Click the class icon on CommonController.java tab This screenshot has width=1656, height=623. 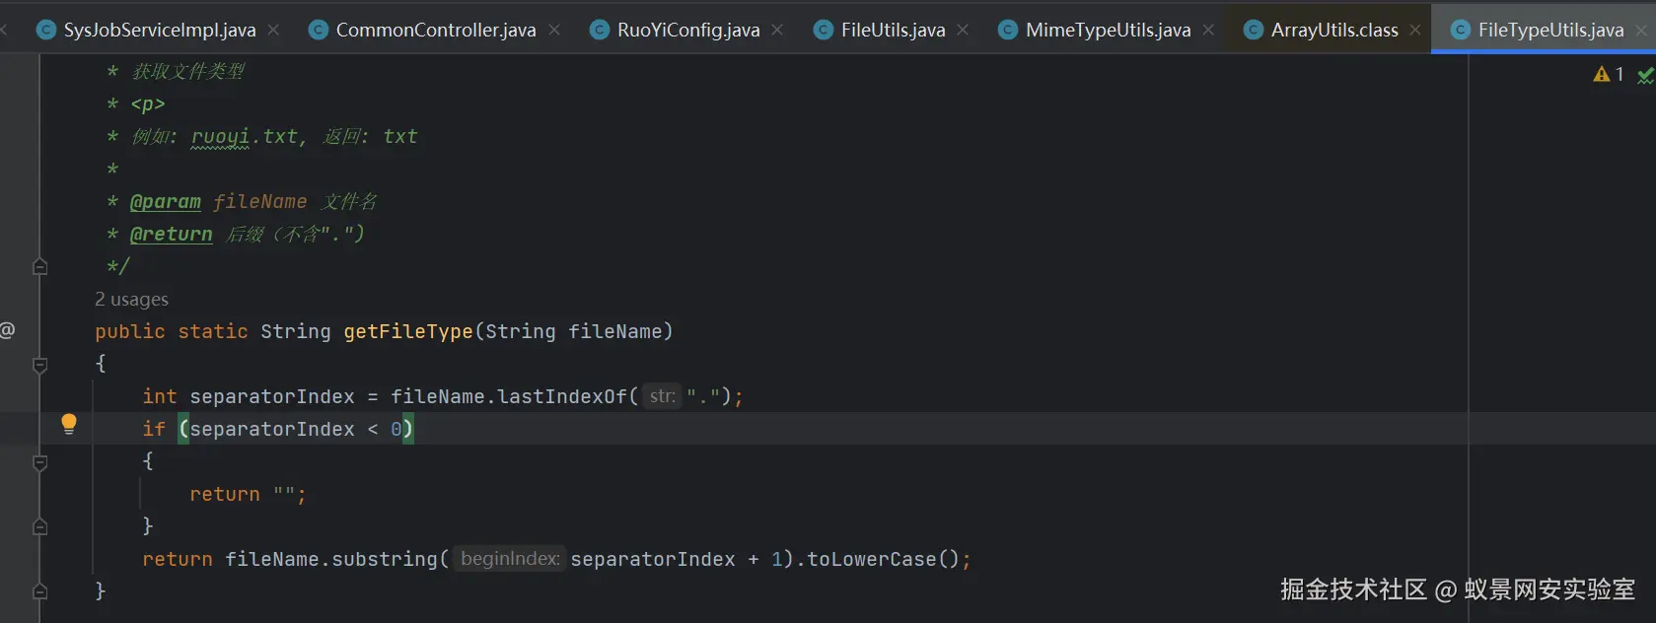(x=318, y=31)
